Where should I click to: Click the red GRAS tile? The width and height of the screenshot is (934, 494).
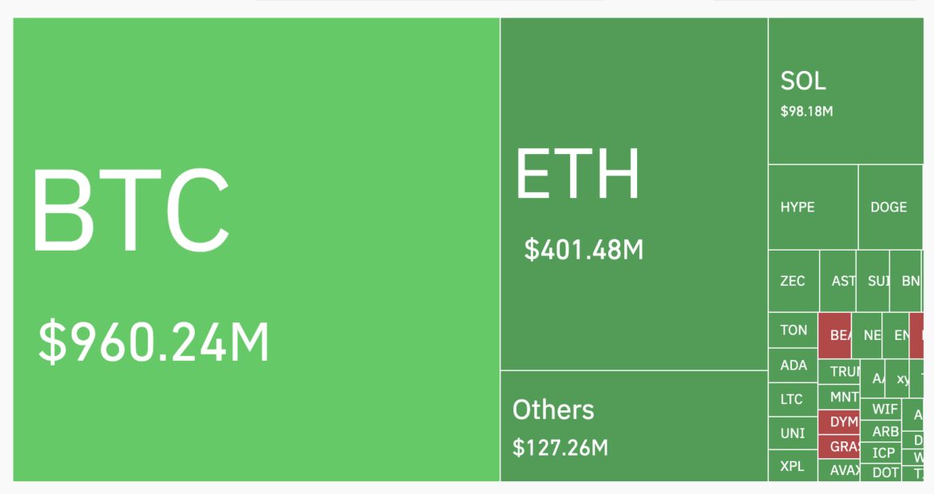click(839, 447)
